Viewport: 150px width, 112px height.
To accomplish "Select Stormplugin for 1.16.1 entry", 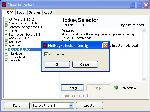I will pyautogui.click(x=24, y=35).
